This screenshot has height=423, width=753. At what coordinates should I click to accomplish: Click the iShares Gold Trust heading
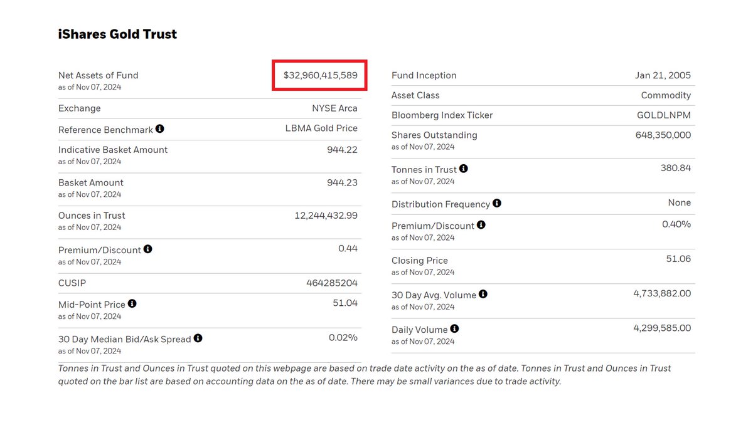(117, 34)
